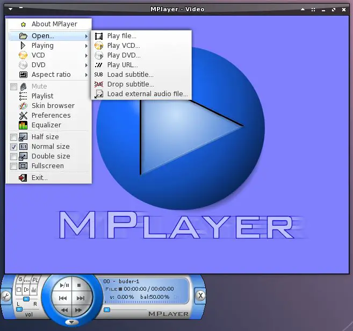The height and width of the screenshot is (331, 353).
Task: Toggle the Mute checkbox
Action: point(14,87)
